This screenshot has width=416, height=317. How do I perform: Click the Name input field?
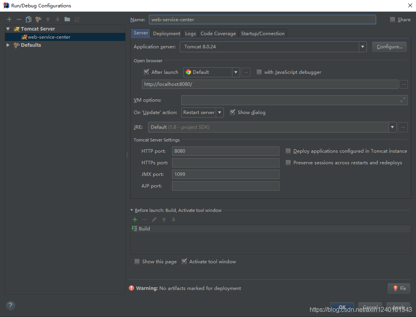coord(263,20)
